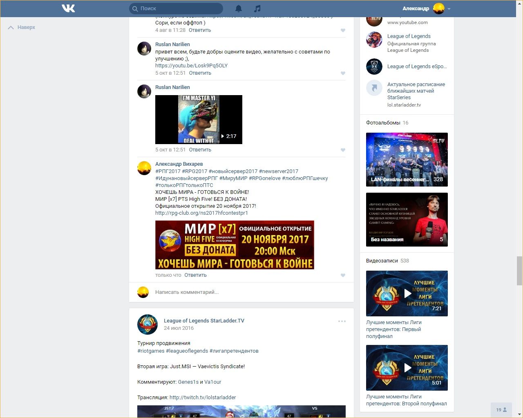Open Актуальное расписание ближайших матчей link
The height and width of the screenshot is (418, 523).
point(416,91)
